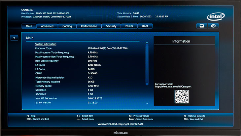Click the vertical scrollbar thumb
This screenshot has width=241, height=136.
(x=147, y=65)
